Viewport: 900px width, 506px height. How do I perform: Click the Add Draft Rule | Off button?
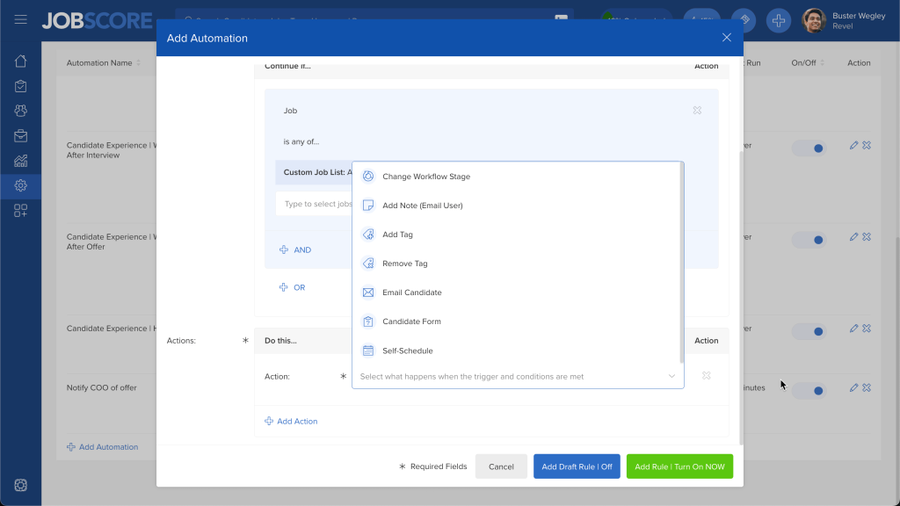pos(577,466)
